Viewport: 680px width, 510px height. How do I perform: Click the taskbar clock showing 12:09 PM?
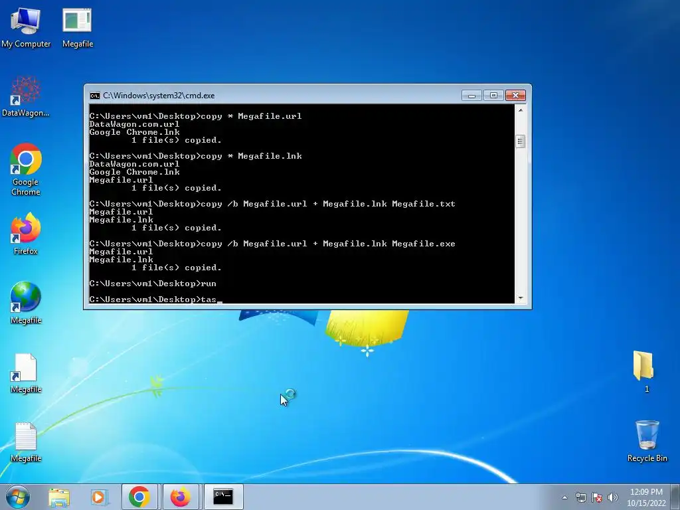[646, 497]
